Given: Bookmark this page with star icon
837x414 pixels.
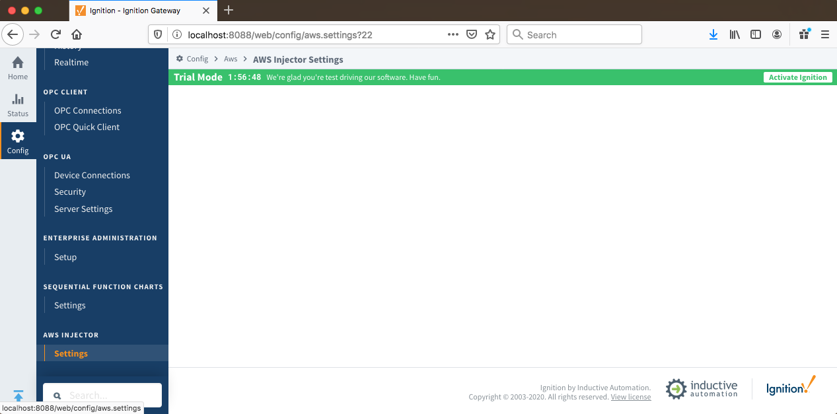Looking at the screenshot, I should [x=490, y=35].
